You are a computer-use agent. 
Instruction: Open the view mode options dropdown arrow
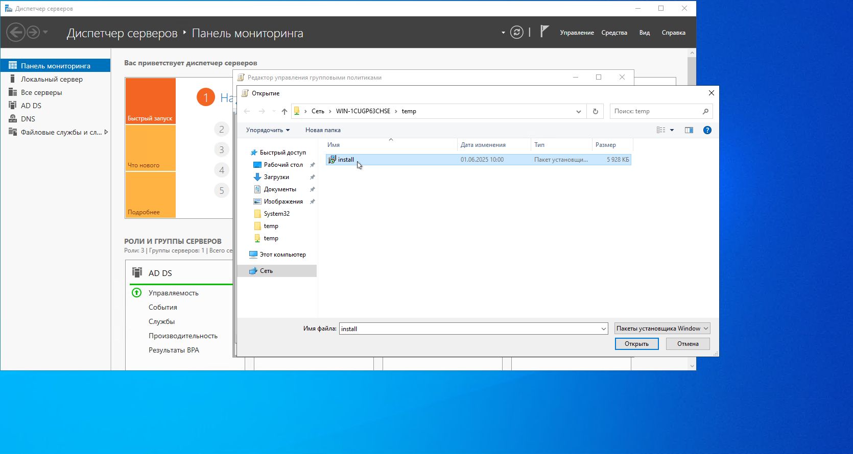pos(672,130)
